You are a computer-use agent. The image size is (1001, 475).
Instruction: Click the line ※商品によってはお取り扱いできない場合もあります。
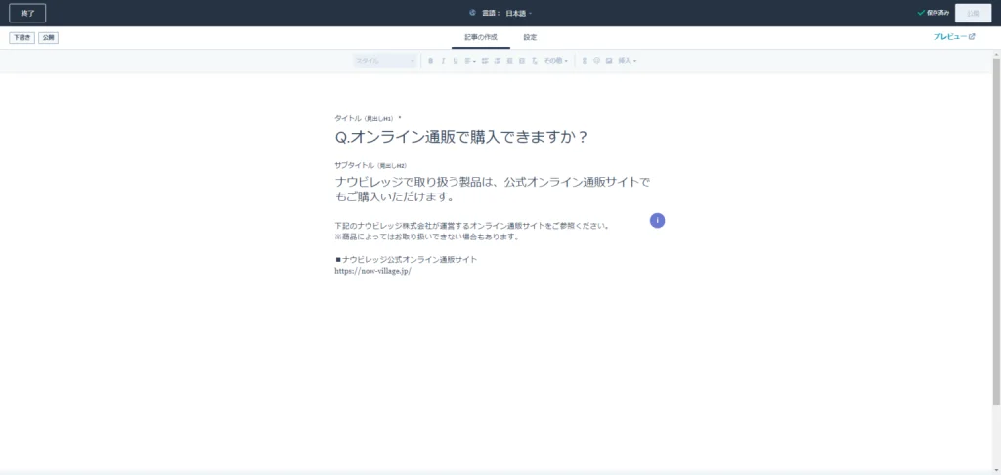pos(427,237)
